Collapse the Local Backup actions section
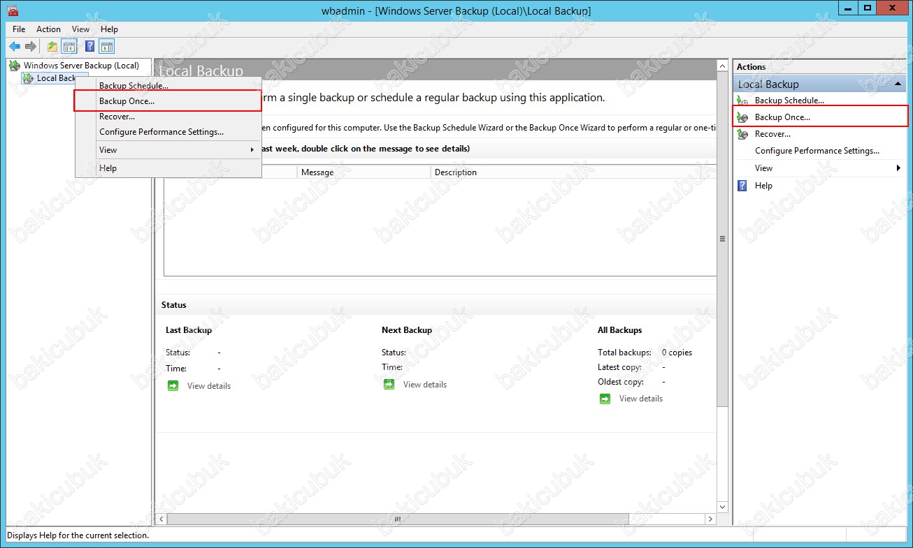 (898, 84)
